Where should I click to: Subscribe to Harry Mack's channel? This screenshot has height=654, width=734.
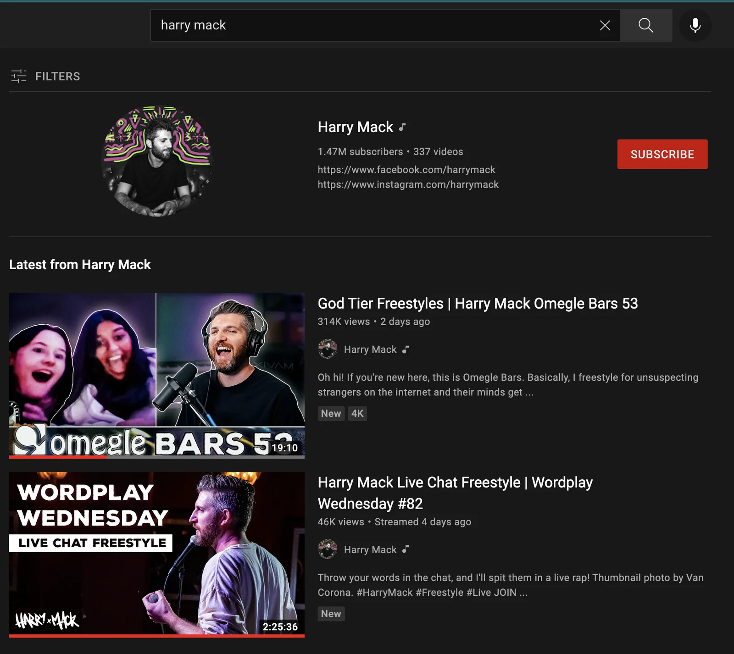coord(662,154)
